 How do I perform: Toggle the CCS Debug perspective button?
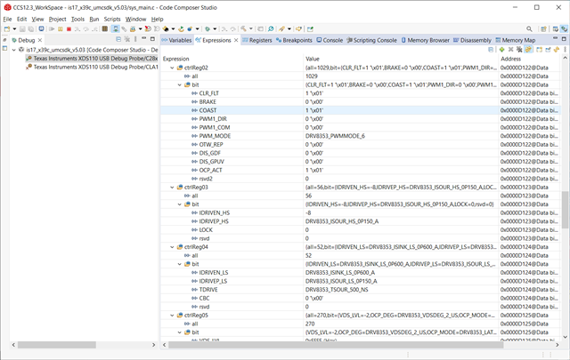[x=564, y=28]
